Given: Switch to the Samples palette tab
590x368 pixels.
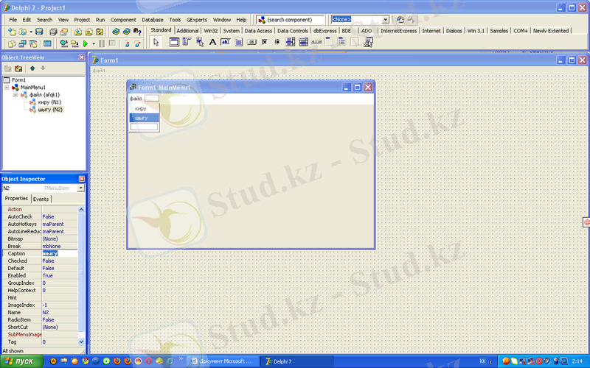Looking at the screenshot, I should 499,31.
